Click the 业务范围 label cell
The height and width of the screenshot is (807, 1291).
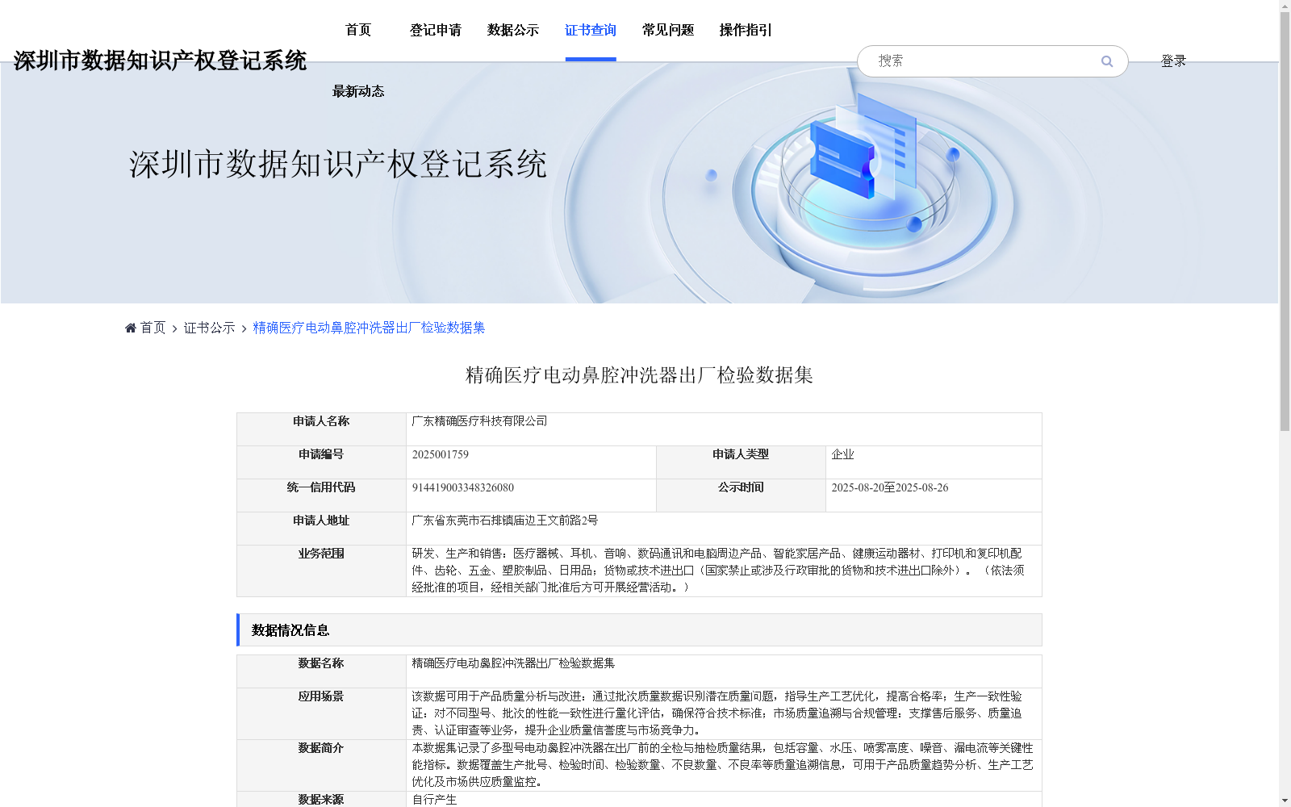tap(321, 571)
